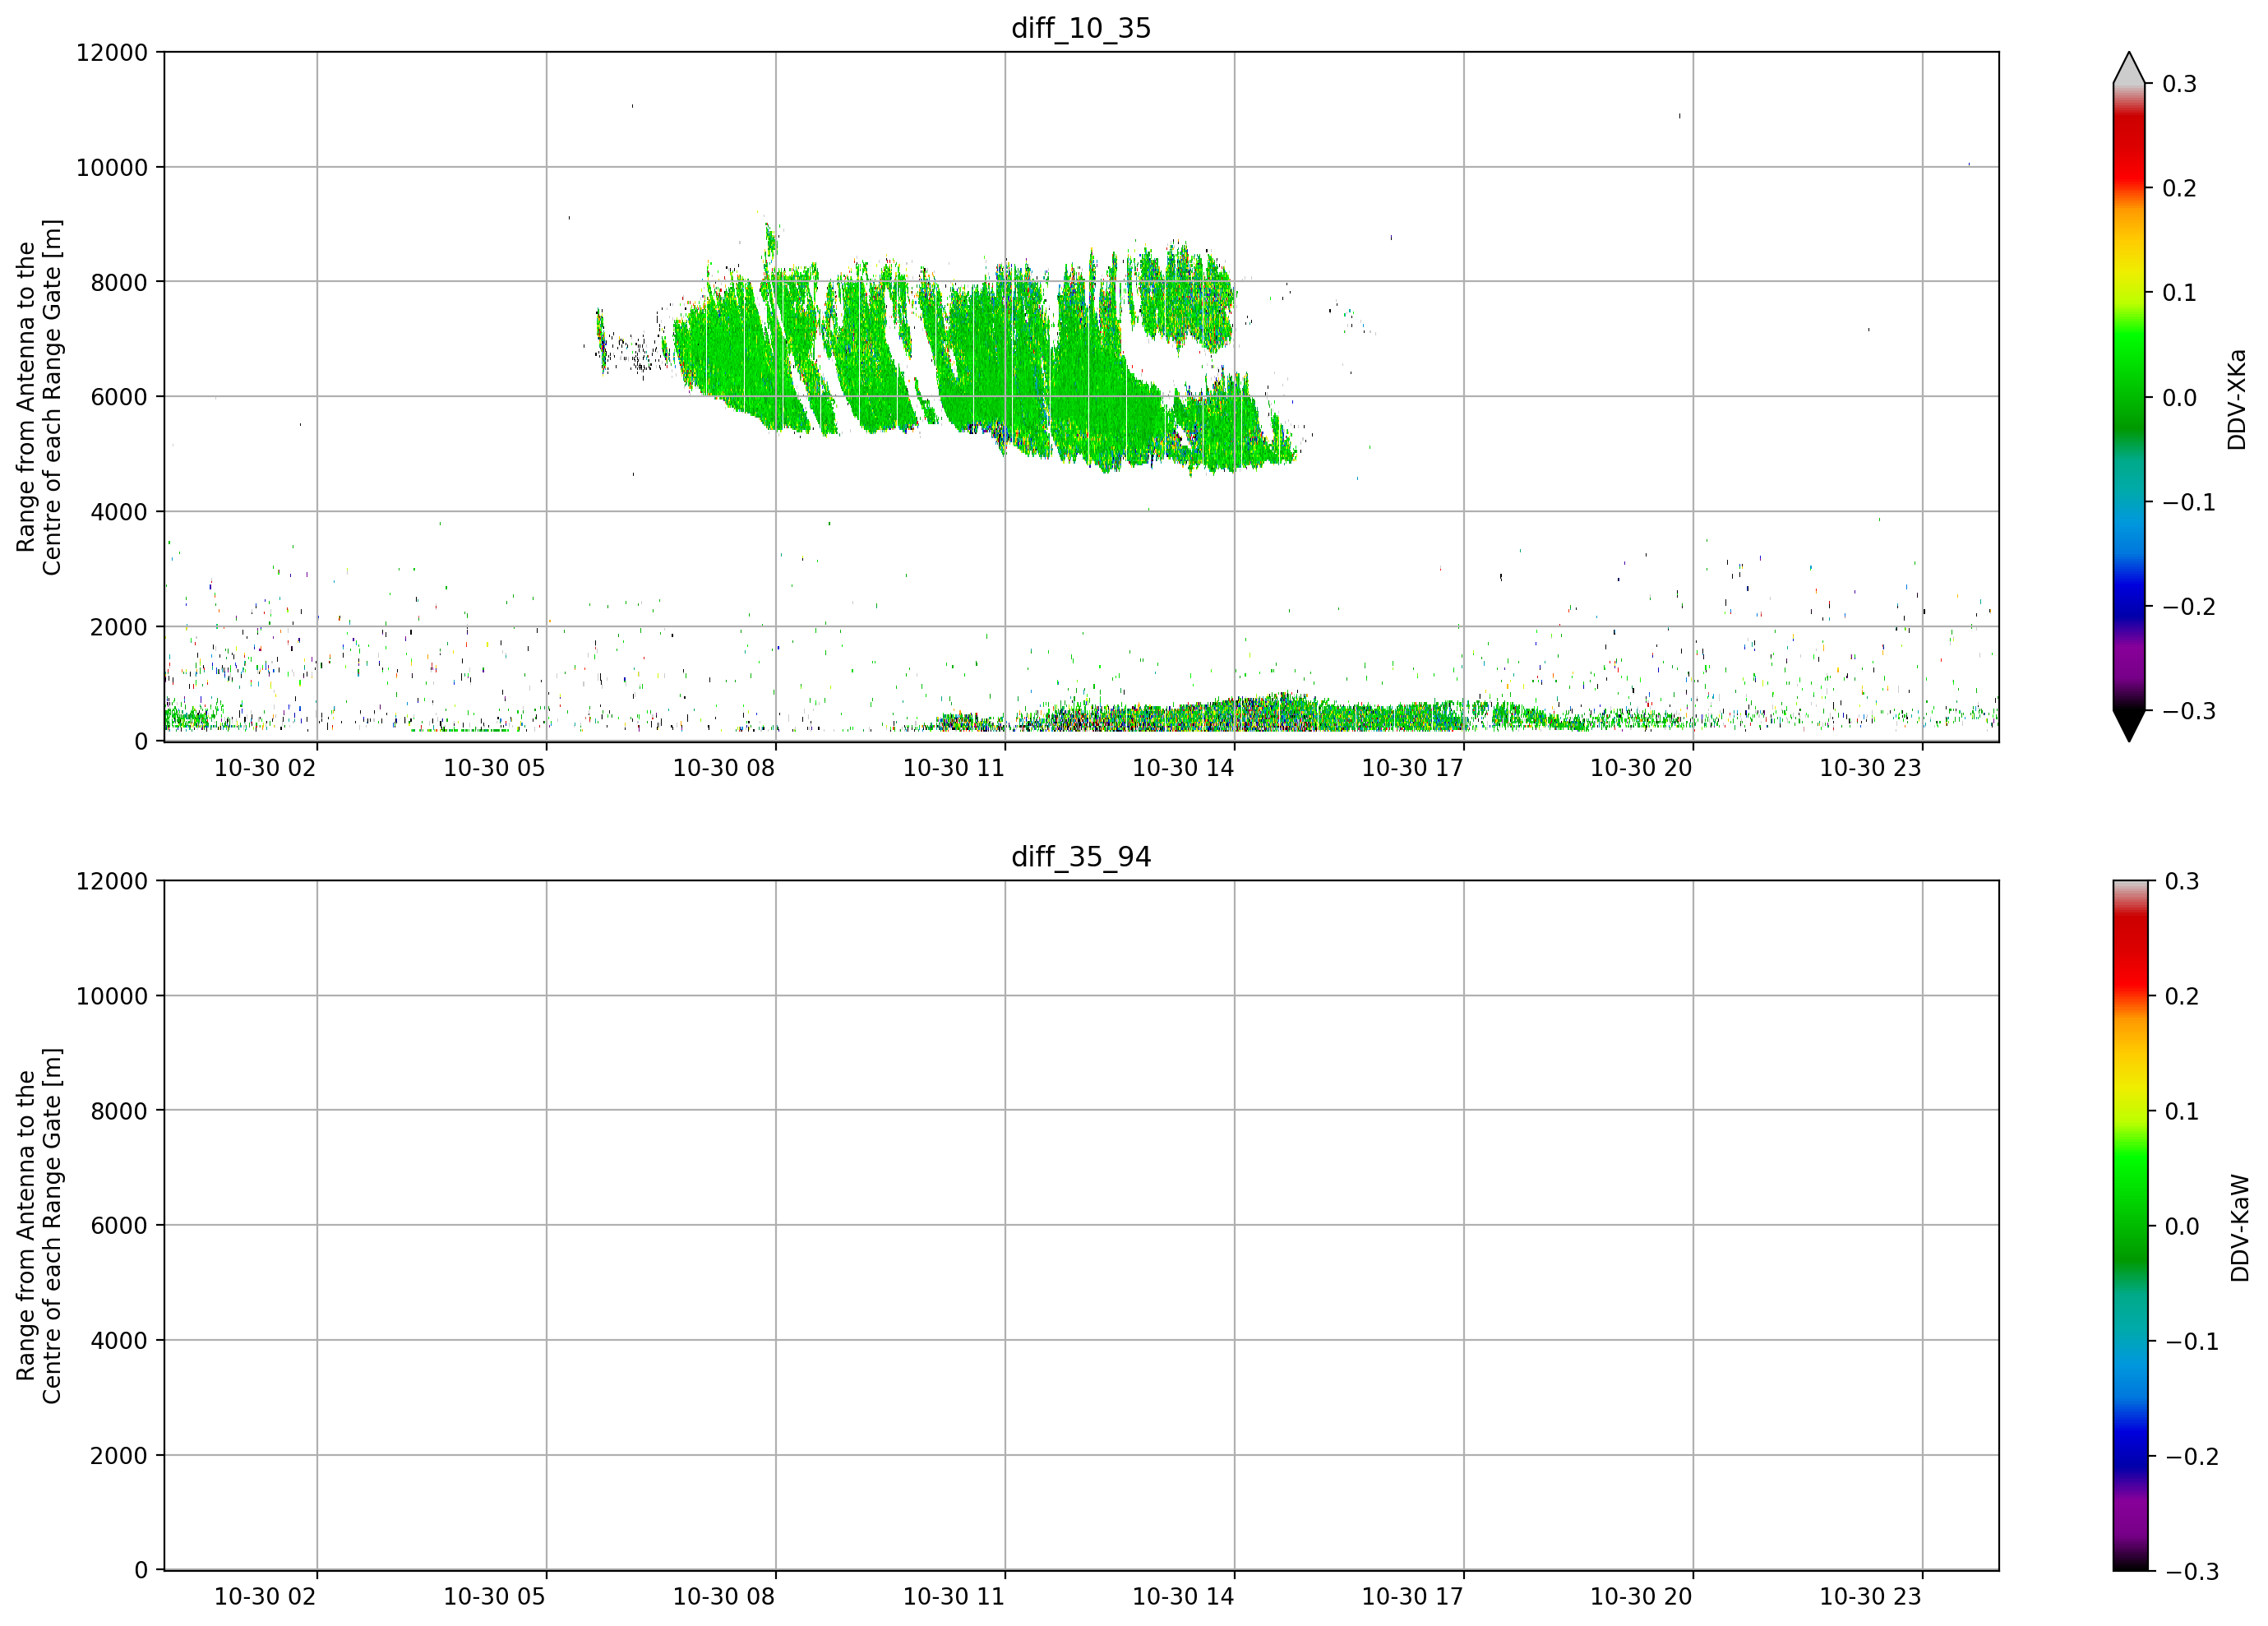Click '10-30 17' x-tick under diff_10_35 plot
The image size is (2268, 1626).
tap(1412, 768)
